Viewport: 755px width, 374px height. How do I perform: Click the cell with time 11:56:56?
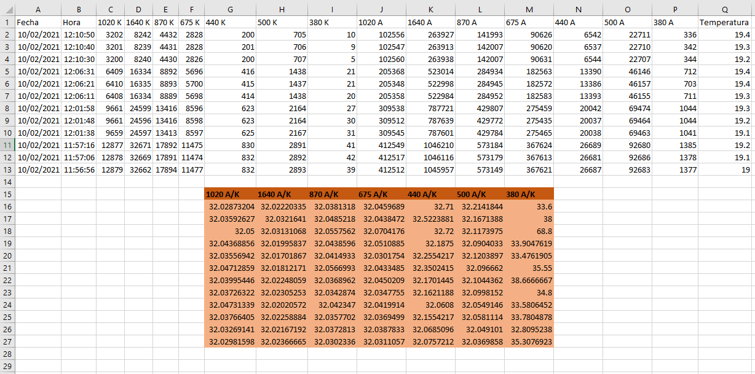tap(78, 169)
